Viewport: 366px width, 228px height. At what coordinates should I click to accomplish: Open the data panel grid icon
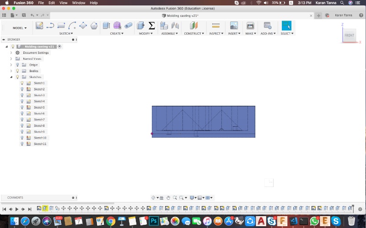tap(4, 15)
